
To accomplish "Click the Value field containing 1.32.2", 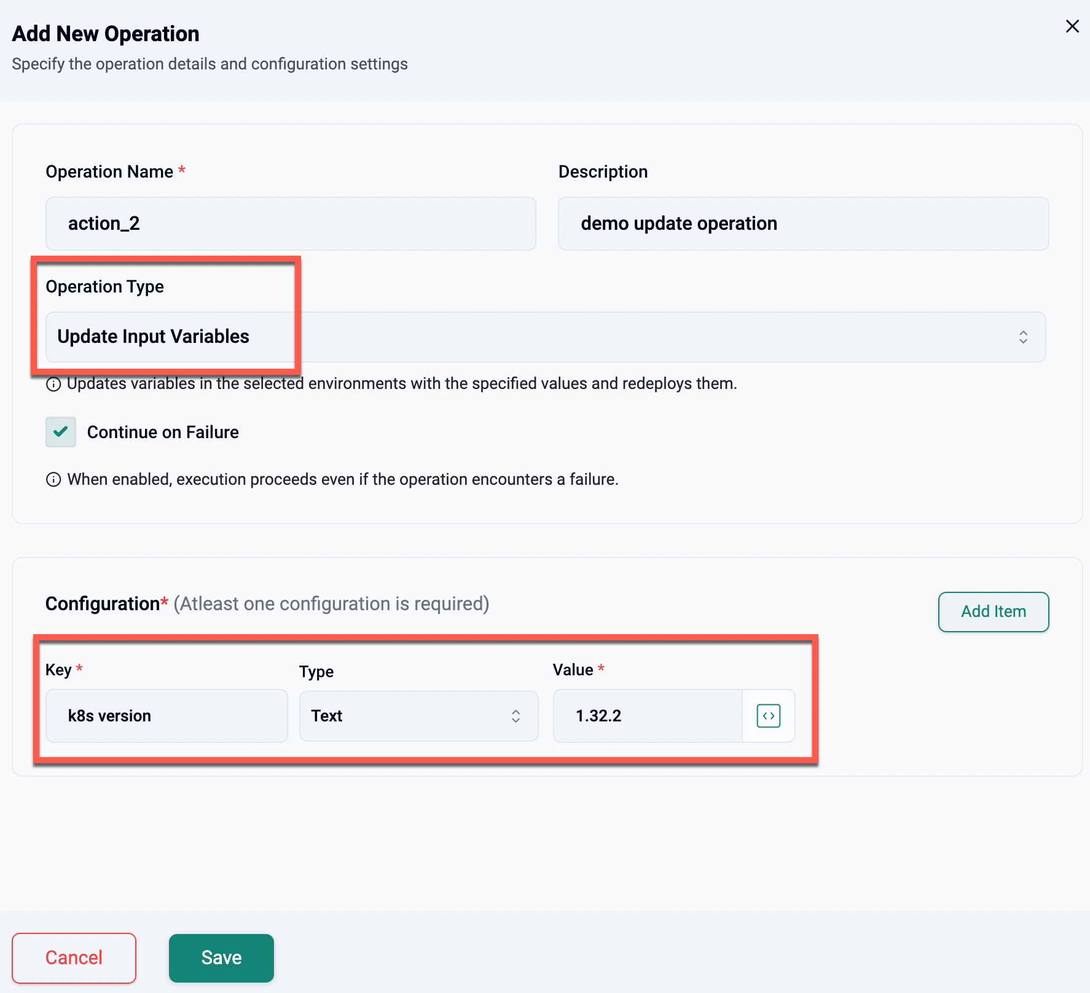I will tap(648, 716).
